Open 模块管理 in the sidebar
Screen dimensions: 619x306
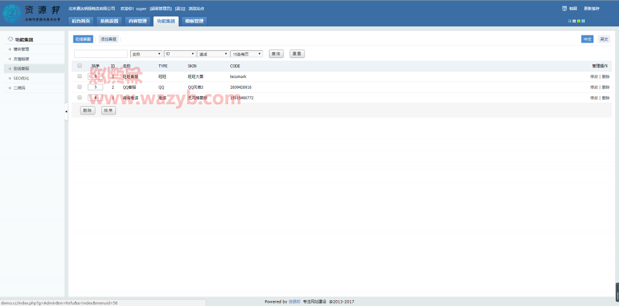(21, 50)
